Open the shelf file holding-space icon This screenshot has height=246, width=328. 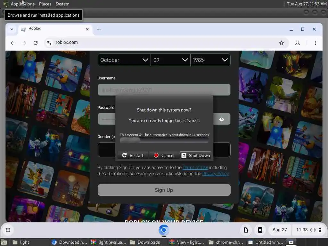(246, 230)
